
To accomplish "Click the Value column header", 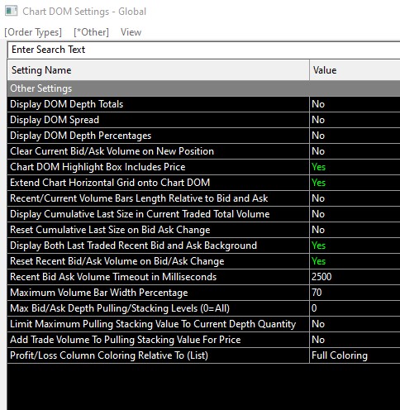I will [x=355, y=70].
